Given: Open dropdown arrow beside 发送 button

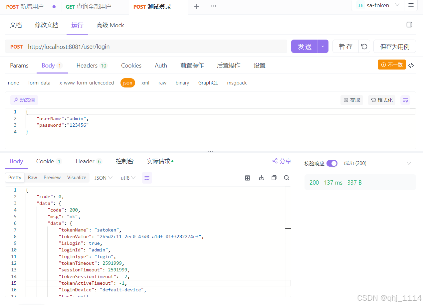Looking at the screenshot, I should [x=323, y=46].
